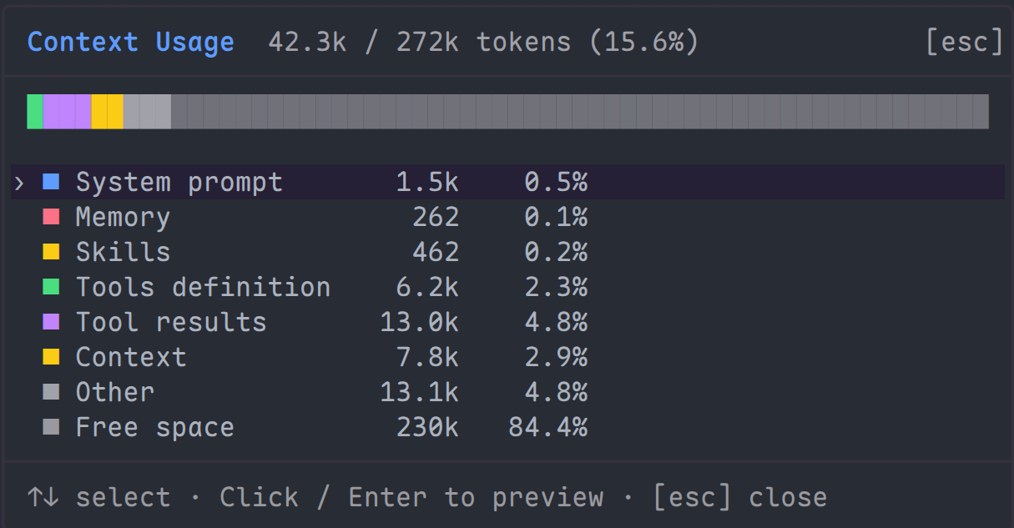This screenshot has height=528, width=1014.
Task: Choose the Other category row
Action: tap(507, 392)
